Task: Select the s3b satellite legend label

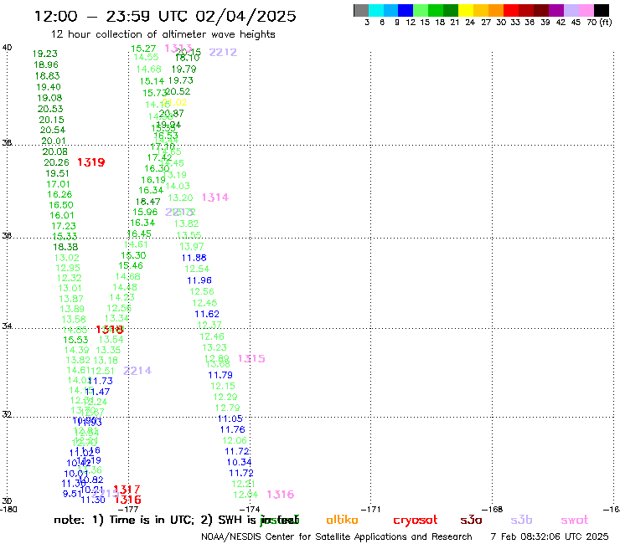Action: (521, 520)
